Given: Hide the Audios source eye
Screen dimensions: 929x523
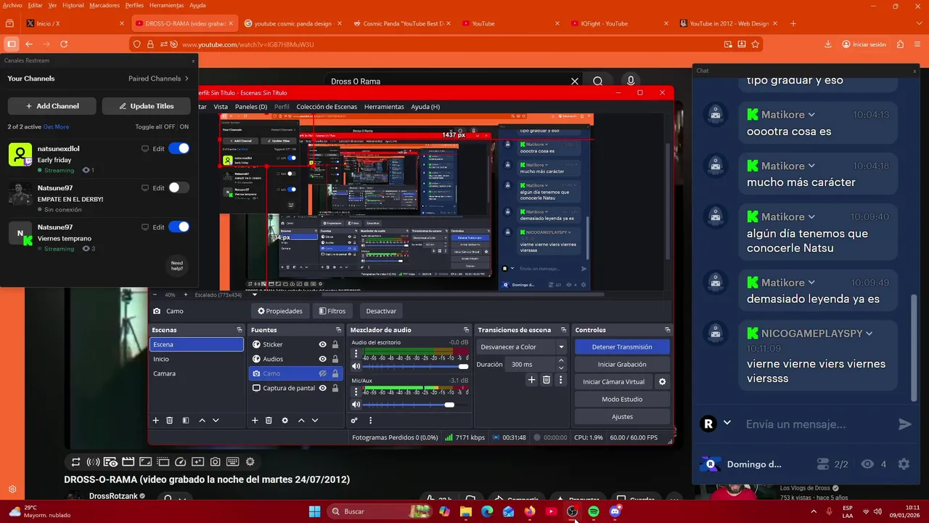Looking at the screenshot, I should click(x=323, y=359).
